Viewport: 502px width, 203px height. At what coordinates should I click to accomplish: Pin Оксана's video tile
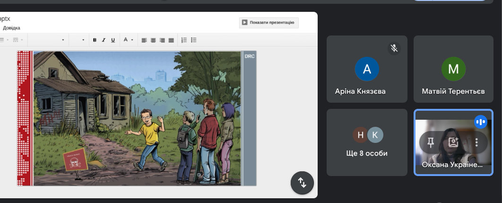[431, 142]
